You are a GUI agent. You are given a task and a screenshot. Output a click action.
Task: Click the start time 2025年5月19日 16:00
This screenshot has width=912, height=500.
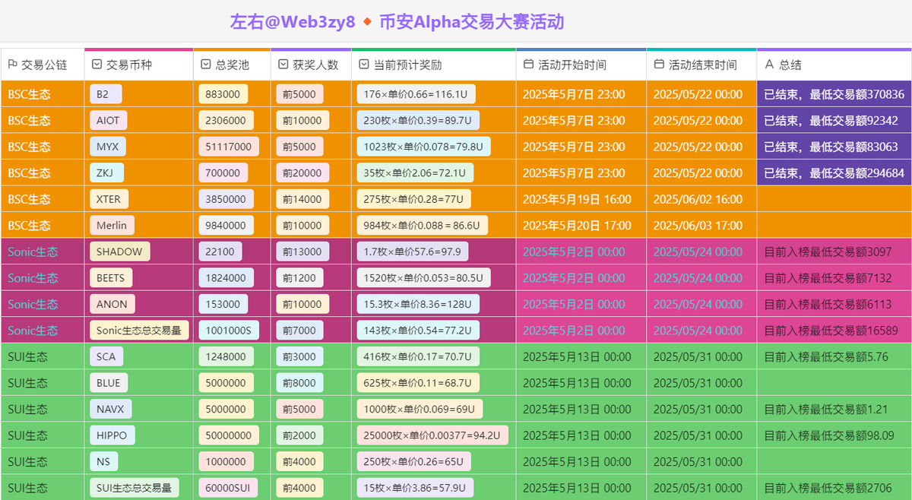point(577,199)
